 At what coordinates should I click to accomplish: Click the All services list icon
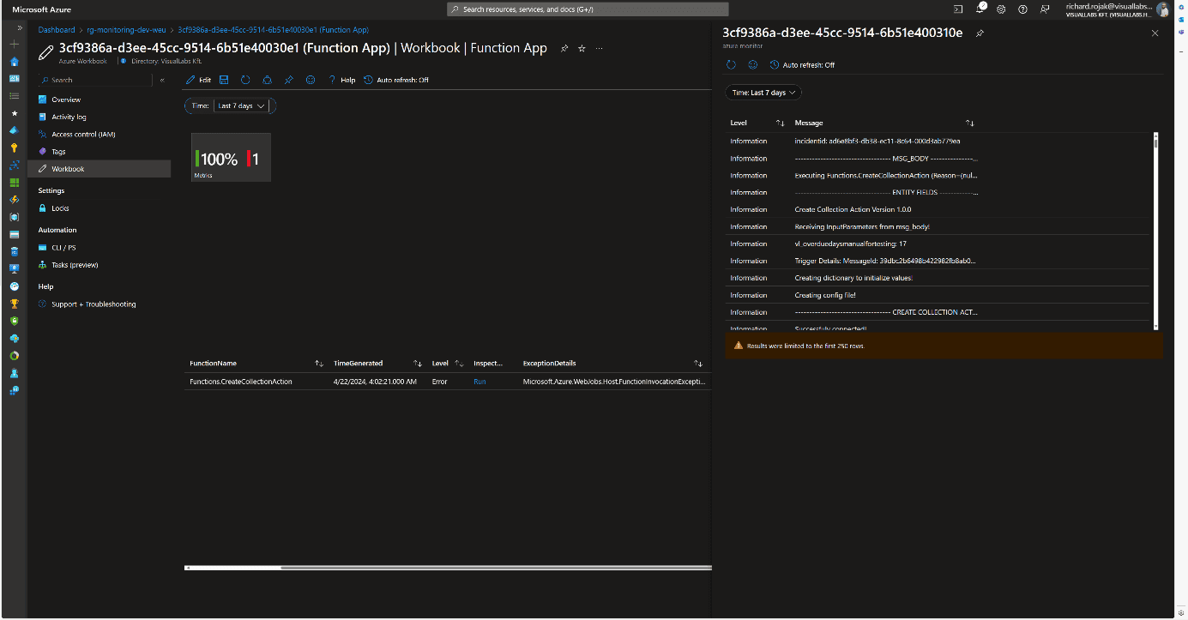14,95
